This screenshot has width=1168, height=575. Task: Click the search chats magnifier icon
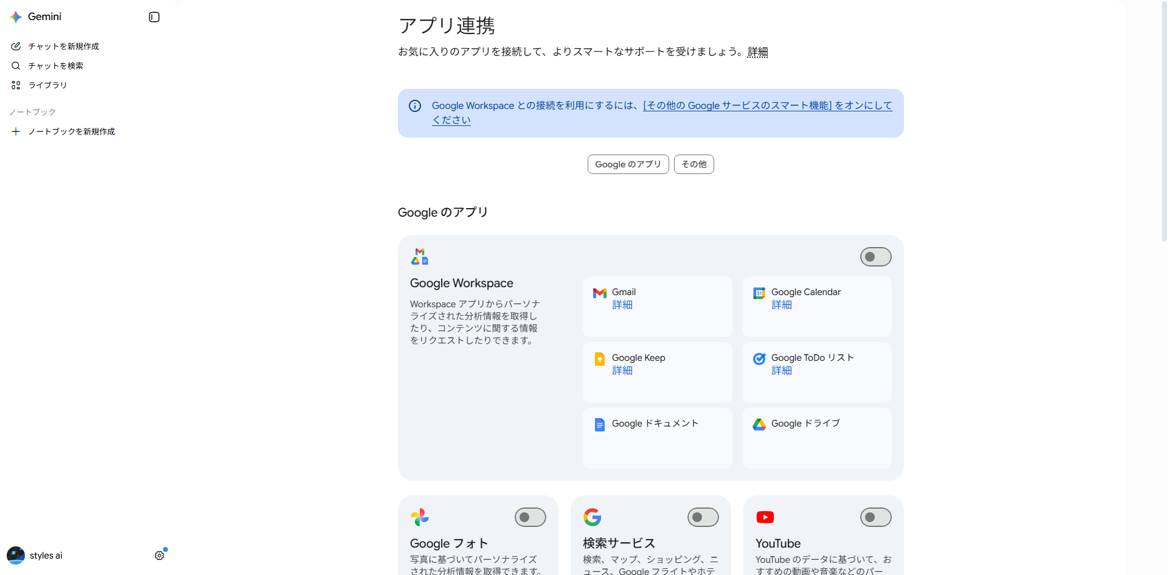tap(16, 66)
